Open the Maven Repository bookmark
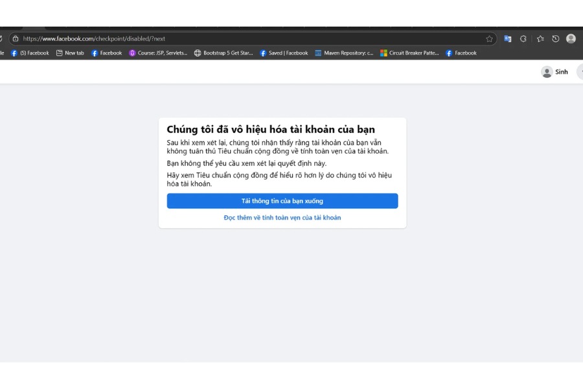The width and height of the screenshot is (583, 389). point(344,53)
